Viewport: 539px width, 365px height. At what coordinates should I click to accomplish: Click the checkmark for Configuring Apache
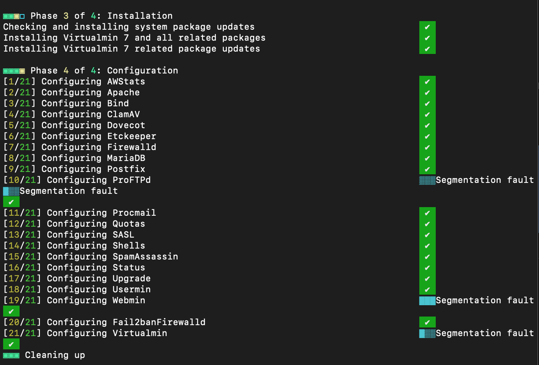(x=427, y=93)
